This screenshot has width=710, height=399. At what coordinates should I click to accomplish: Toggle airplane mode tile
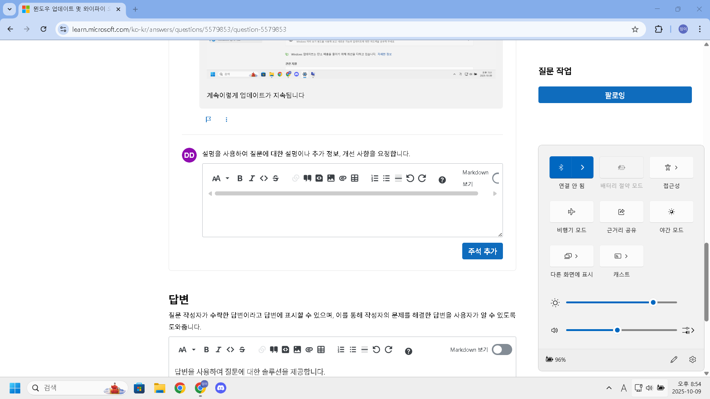[571, 212]
